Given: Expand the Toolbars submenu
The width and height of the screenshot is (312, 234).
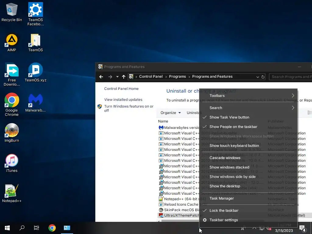Looking at the screenshot, I should pyautogui.click(x=248, y=95).
